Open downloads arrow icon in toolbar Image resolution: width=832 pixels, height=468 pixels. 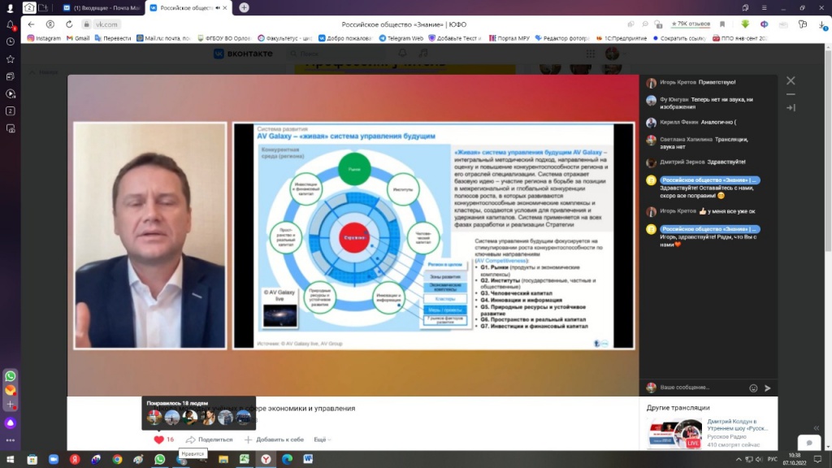822,24
